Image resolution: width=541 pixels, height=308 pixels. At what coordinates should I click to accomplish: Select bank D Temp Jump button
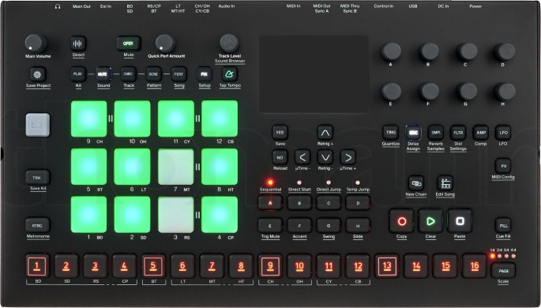[x=358, y=203]
